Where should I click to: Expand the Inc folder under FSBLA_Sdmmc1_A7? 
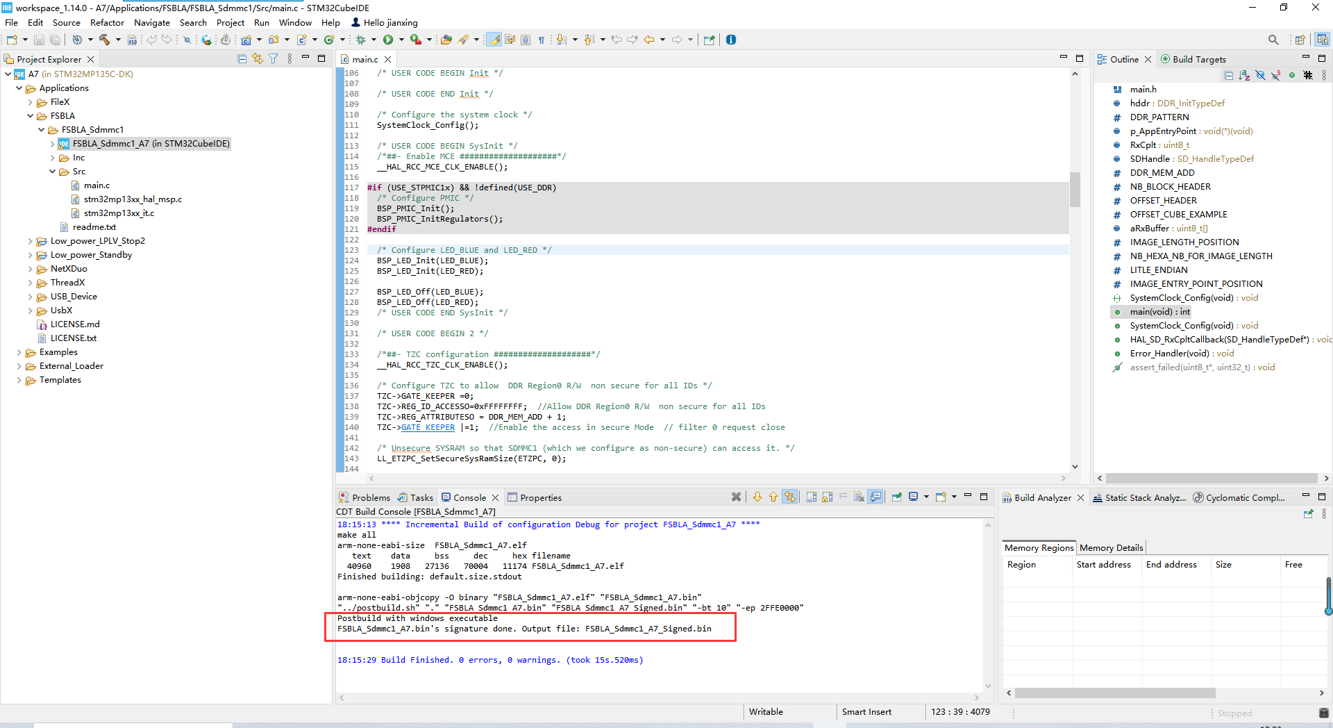[x=52, y=158]
